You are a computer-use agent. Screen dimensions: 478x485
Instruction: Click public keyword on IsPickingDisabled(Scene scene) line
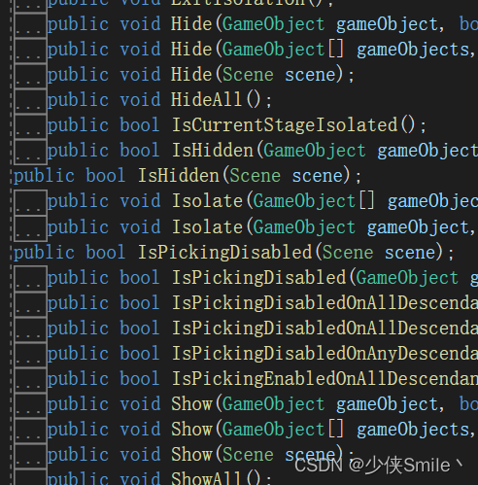tap(44, 253)
